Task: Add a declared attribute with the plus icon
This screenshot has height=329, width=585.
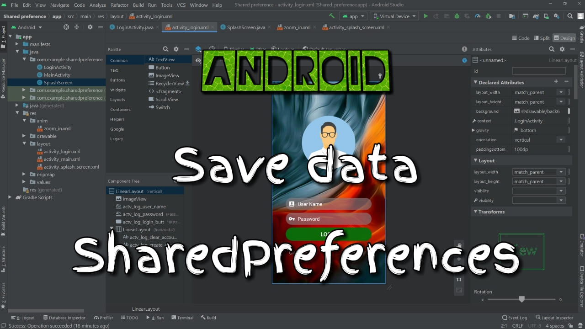Action: [556, 81]
